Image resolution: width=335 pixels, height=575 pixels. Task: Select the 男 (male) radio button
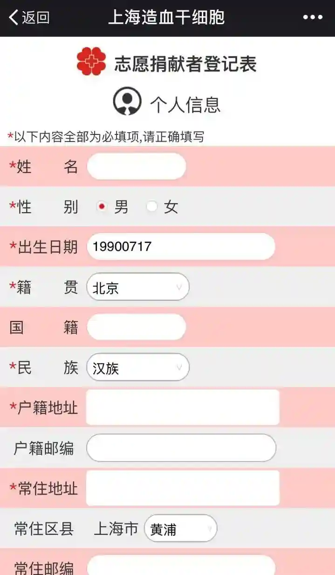pyautogui.click(x=102, y=207)
